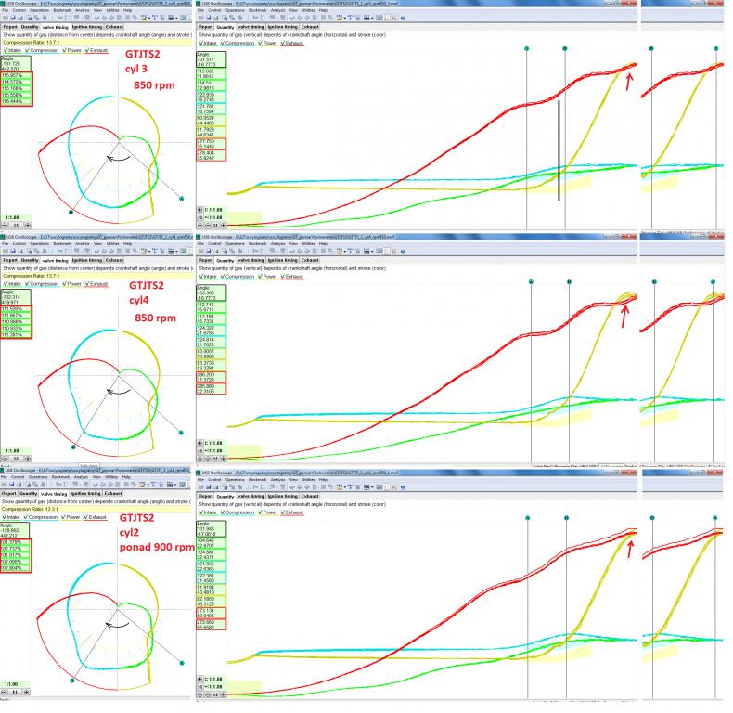Click zoom out minus button under cyl2 polar plot

pyautogui.click(x=4, y=692)
